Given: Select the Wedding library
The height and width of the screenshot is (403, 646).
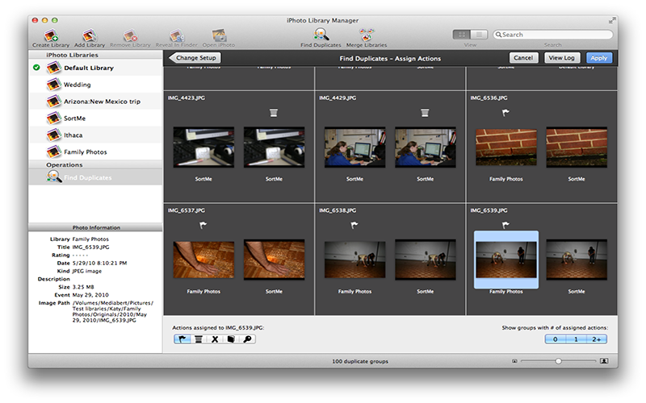Looking at the screenshot, I should click(95, 85).
